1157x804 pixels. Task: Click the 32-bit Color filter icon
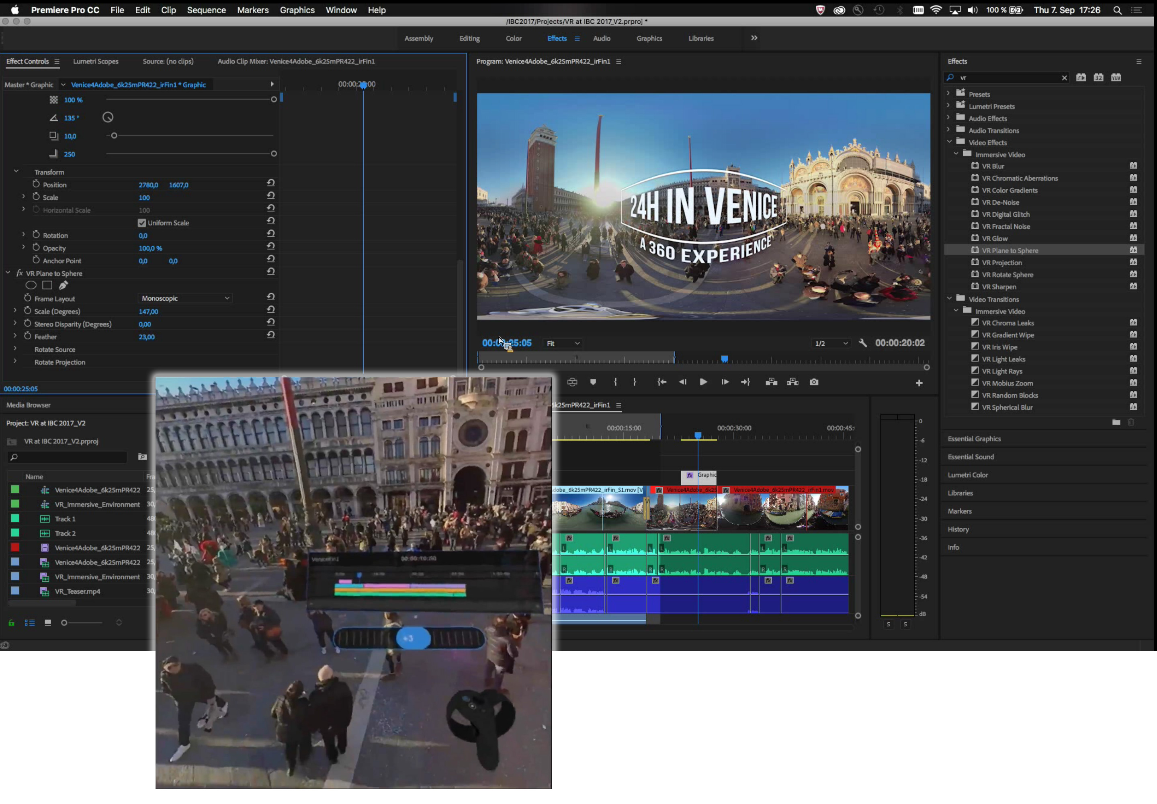(1099, 78)
